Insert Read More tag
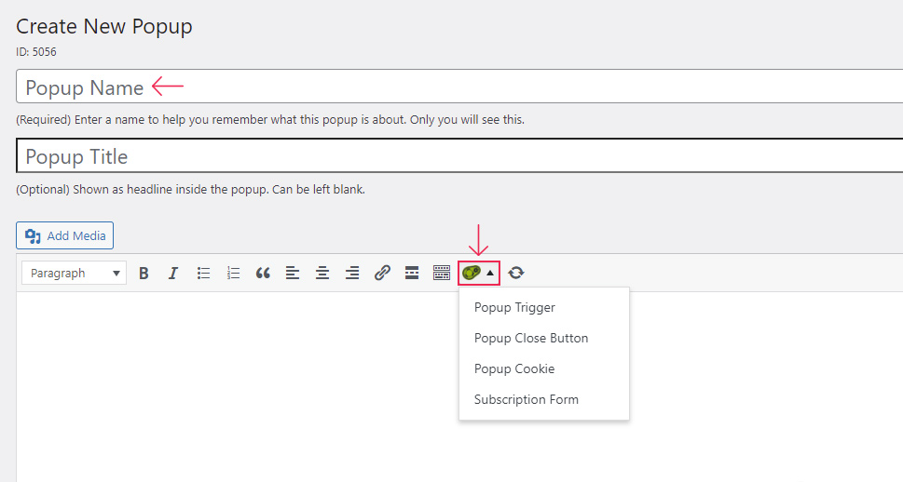903x482 pixels. pyautogui.click(x=412, y=274)
